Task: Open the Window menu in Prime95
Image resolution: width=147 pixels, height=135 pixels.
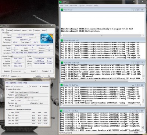Action: click(89, 6)
